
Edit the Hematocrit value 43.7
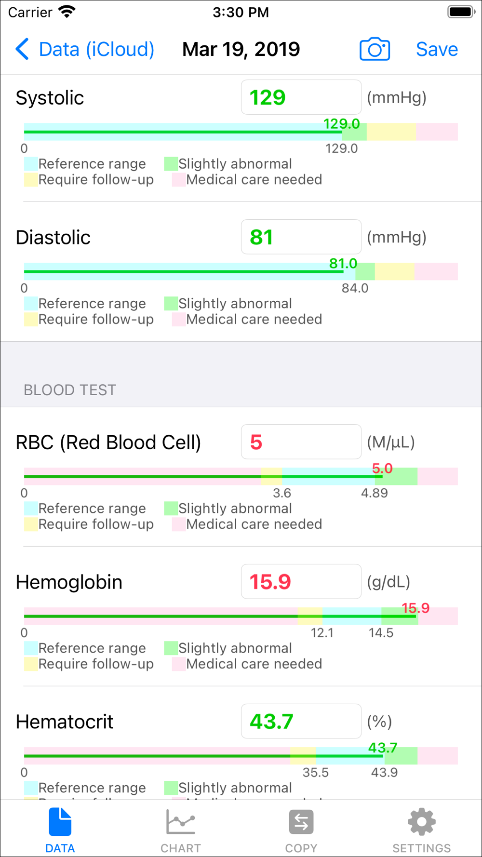pyautogui.click(x=301, y=722)
